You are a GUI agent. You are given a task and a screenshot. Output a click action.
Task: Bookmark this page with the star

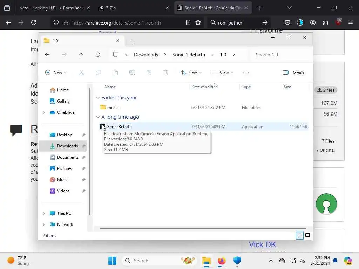(198, 23)
